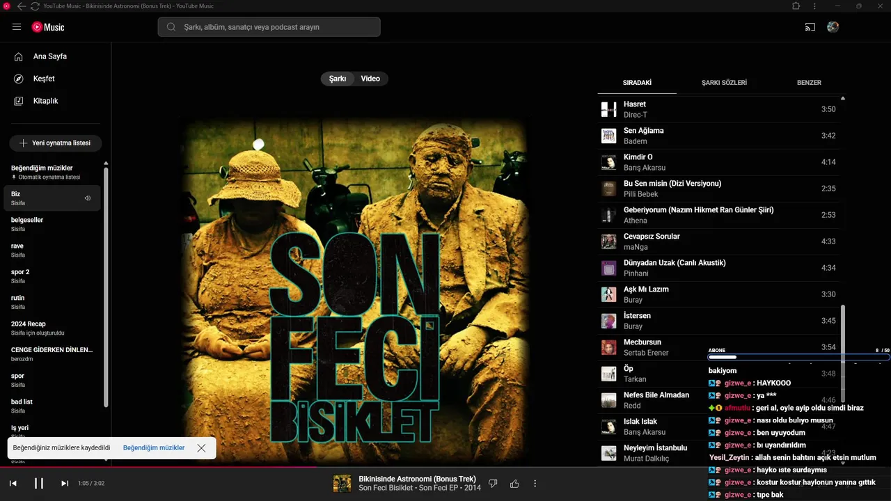Open CENGE GİDERKEN DİNLEN playlist
891x501 pixels.
[x=52, y=354]
